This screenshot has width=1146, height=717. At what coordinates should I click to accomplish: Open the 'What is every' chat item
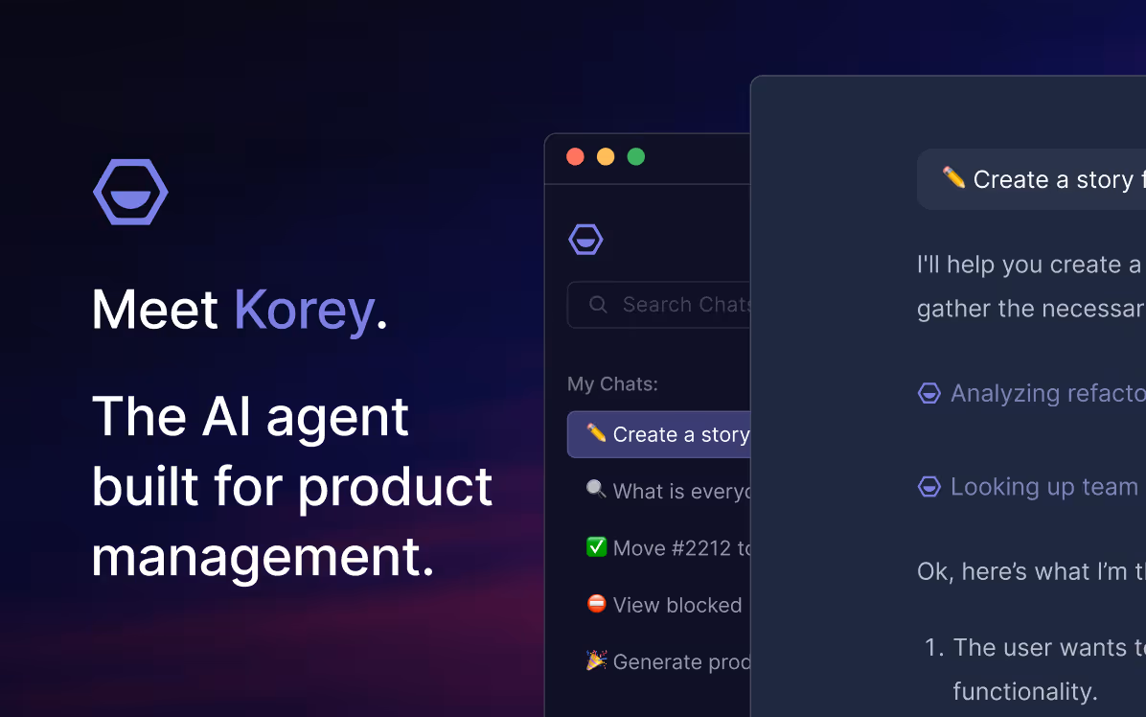[668, 491]
